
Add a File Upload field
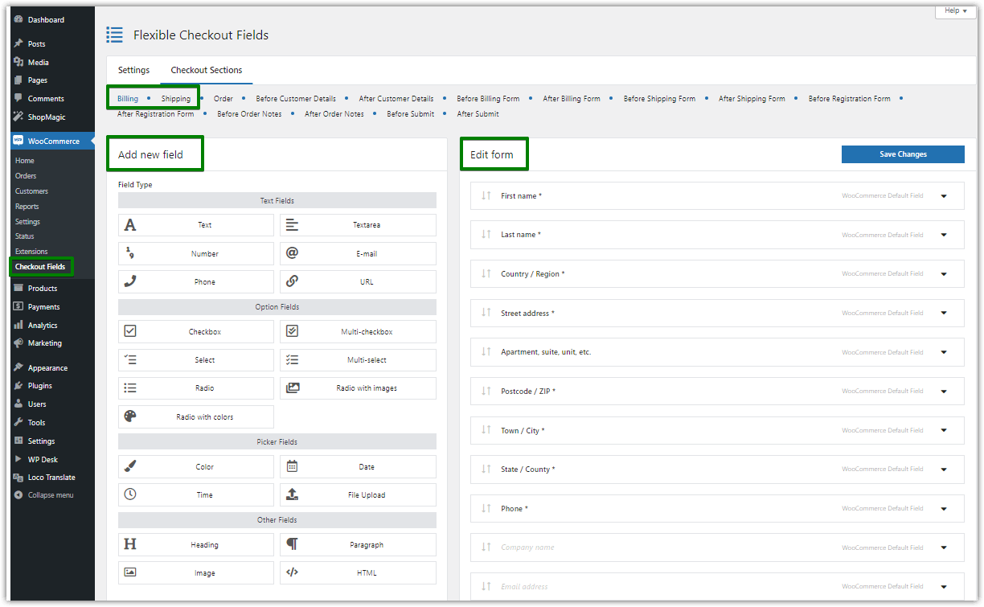(358, 494)
